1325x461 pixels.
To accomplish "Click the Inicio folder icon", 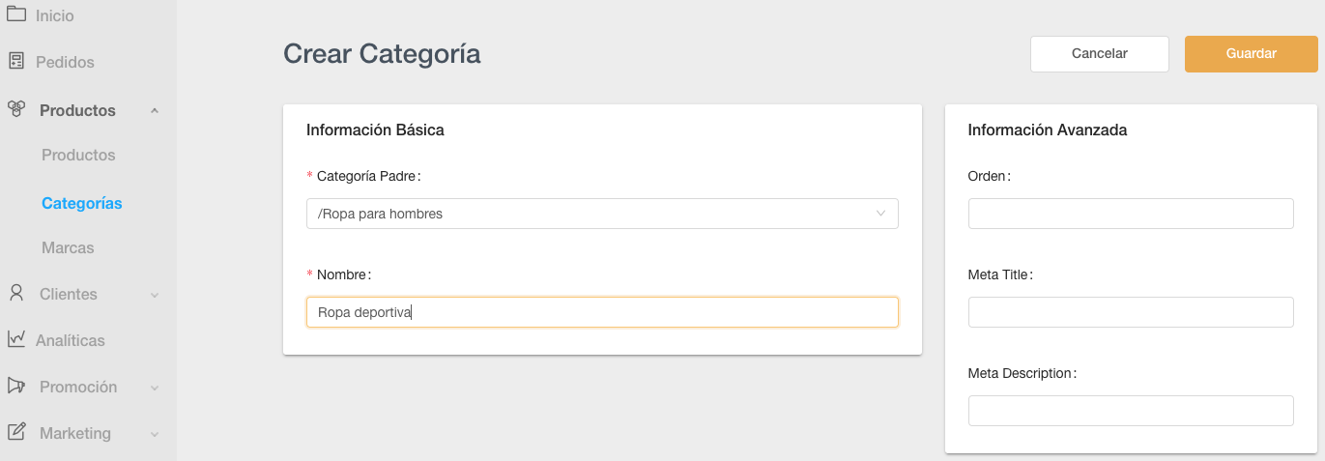I will [x=16, y=14].
